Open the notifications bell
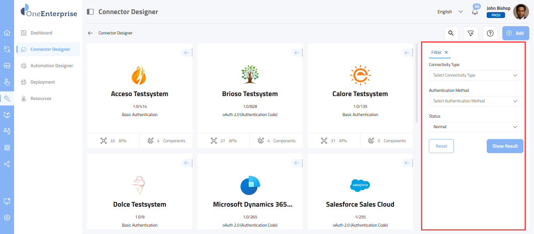534x234 pixels. coord(475,12)
